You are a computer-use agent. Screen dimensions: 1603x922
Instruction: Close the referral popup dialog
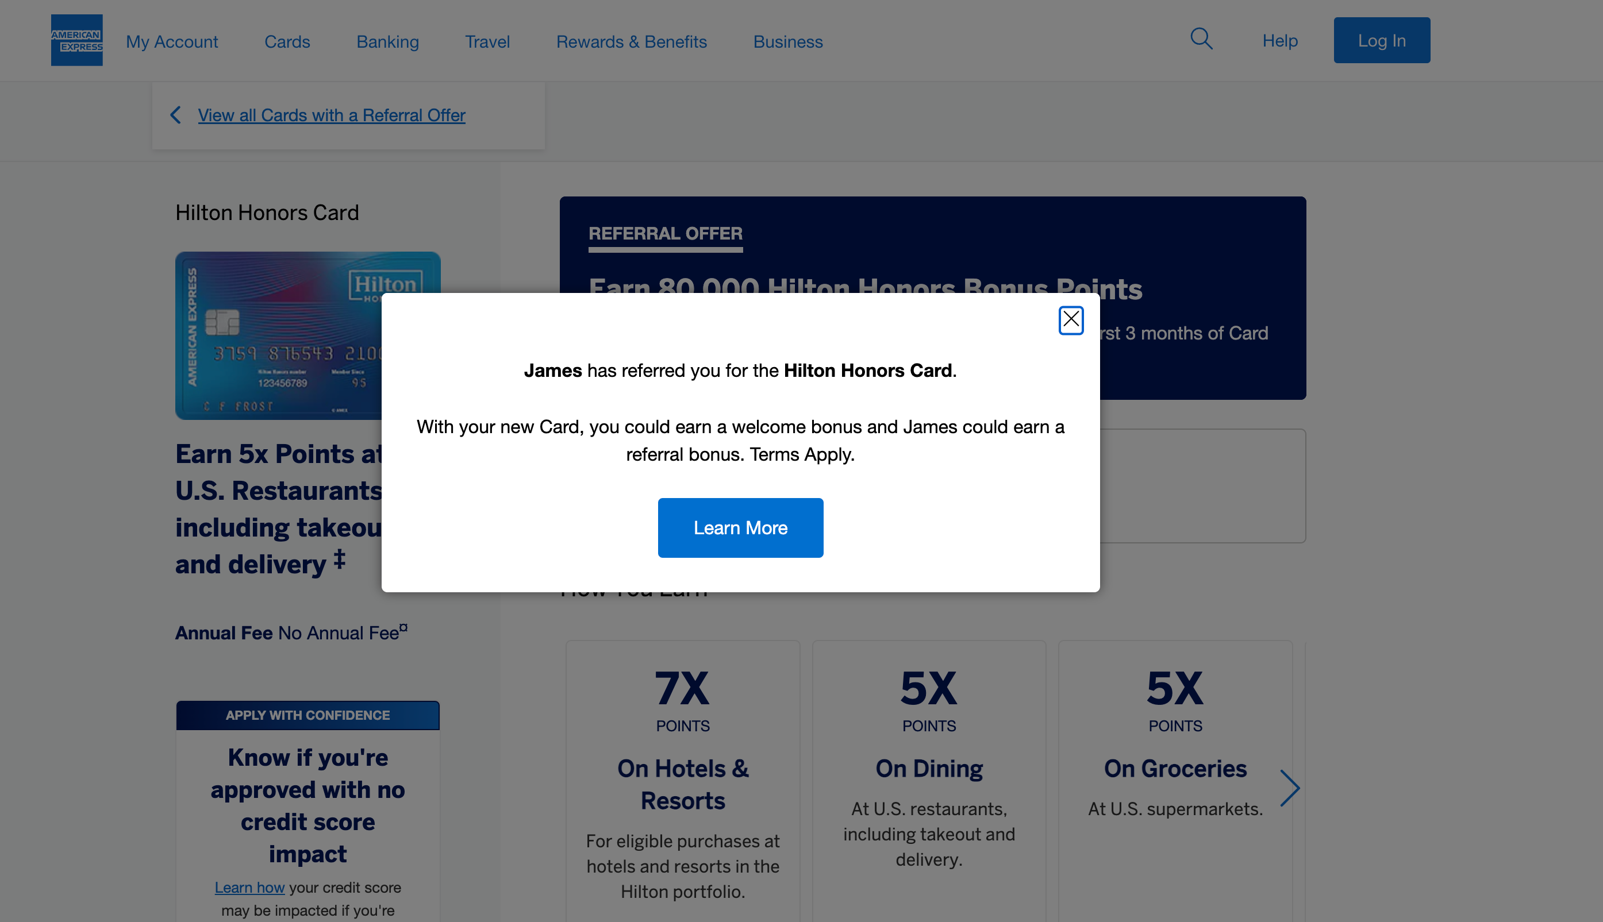click(x=1071, y=319)
